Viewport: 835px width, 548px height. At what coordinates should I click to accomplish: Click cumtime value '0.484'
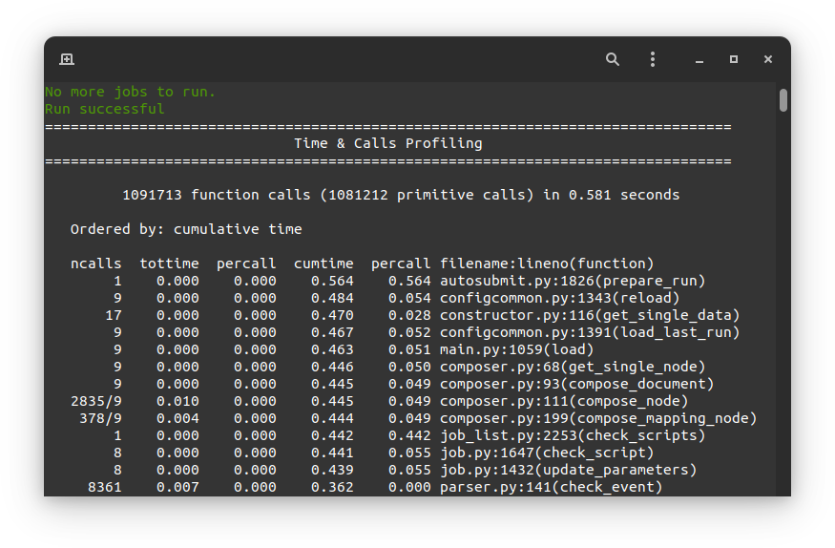tap(332, 298)
